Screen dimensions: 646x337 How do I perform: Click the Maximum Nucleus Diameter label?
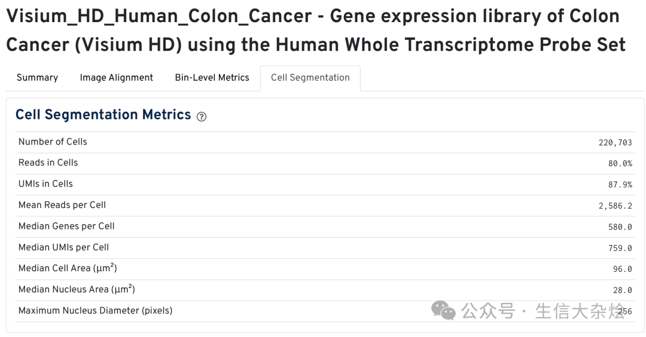click(95, 311)
